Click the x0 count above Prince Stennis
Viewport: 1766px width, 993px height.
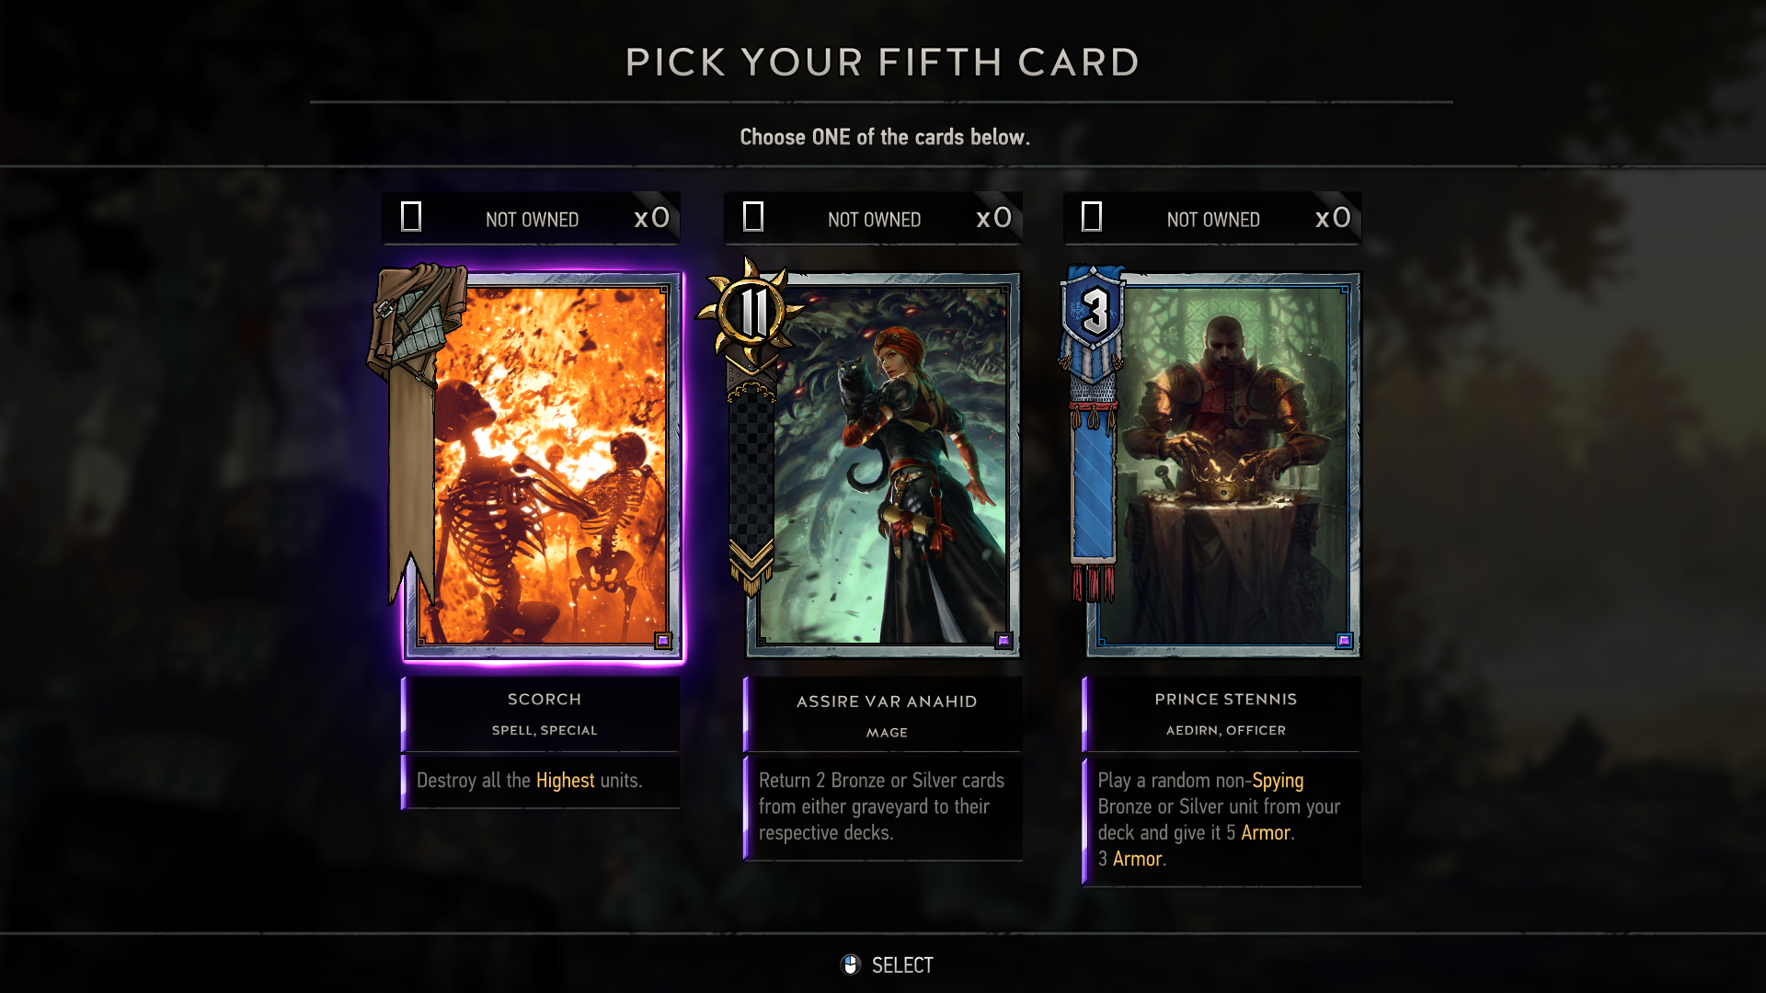[x=1333, y=218]
